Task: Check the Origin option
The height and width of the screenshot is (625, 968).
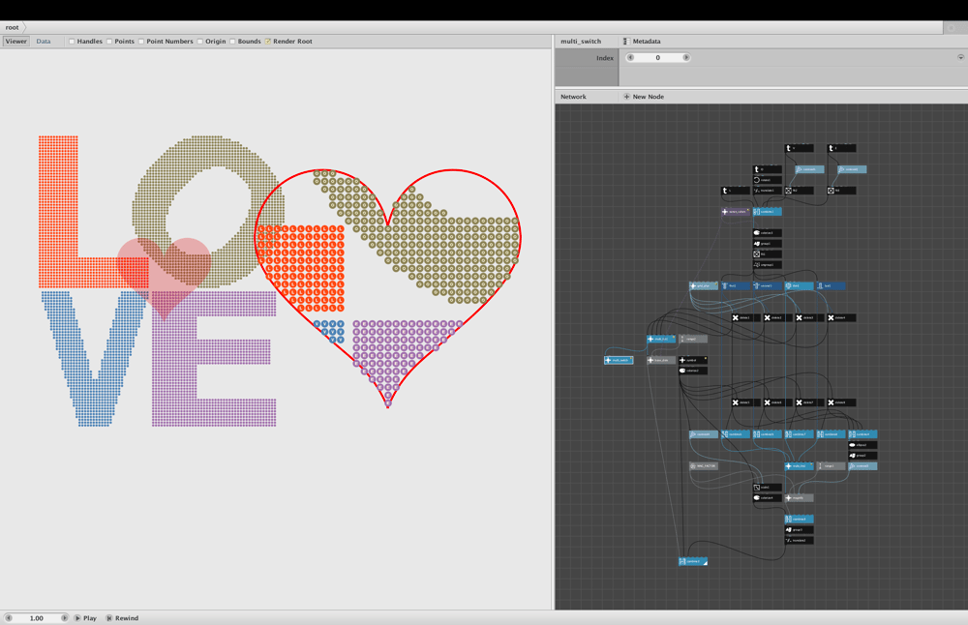Action: tap(200, 42)
